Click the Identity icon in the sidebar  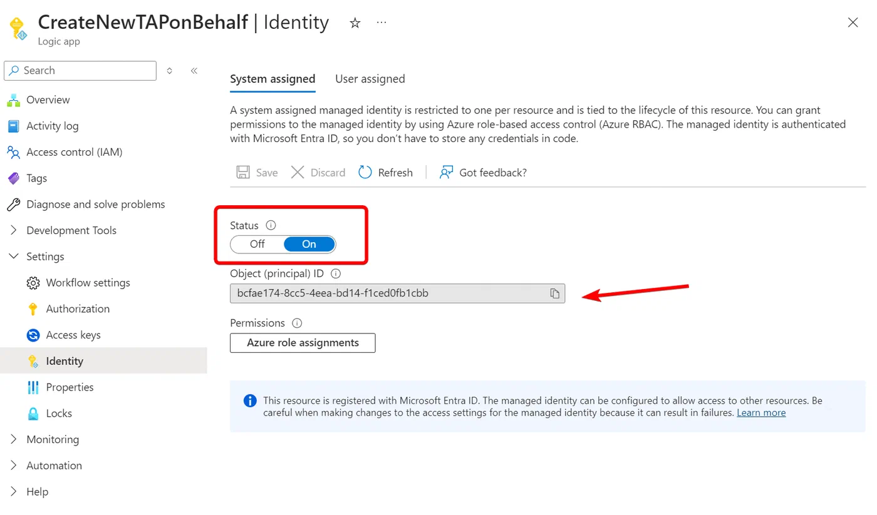[x=33, y=361]
